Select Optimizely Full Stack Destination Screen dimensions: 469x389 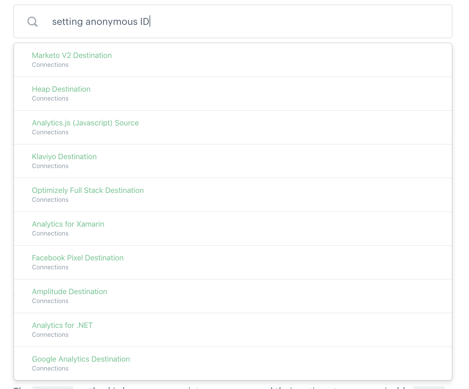point(88,190)
